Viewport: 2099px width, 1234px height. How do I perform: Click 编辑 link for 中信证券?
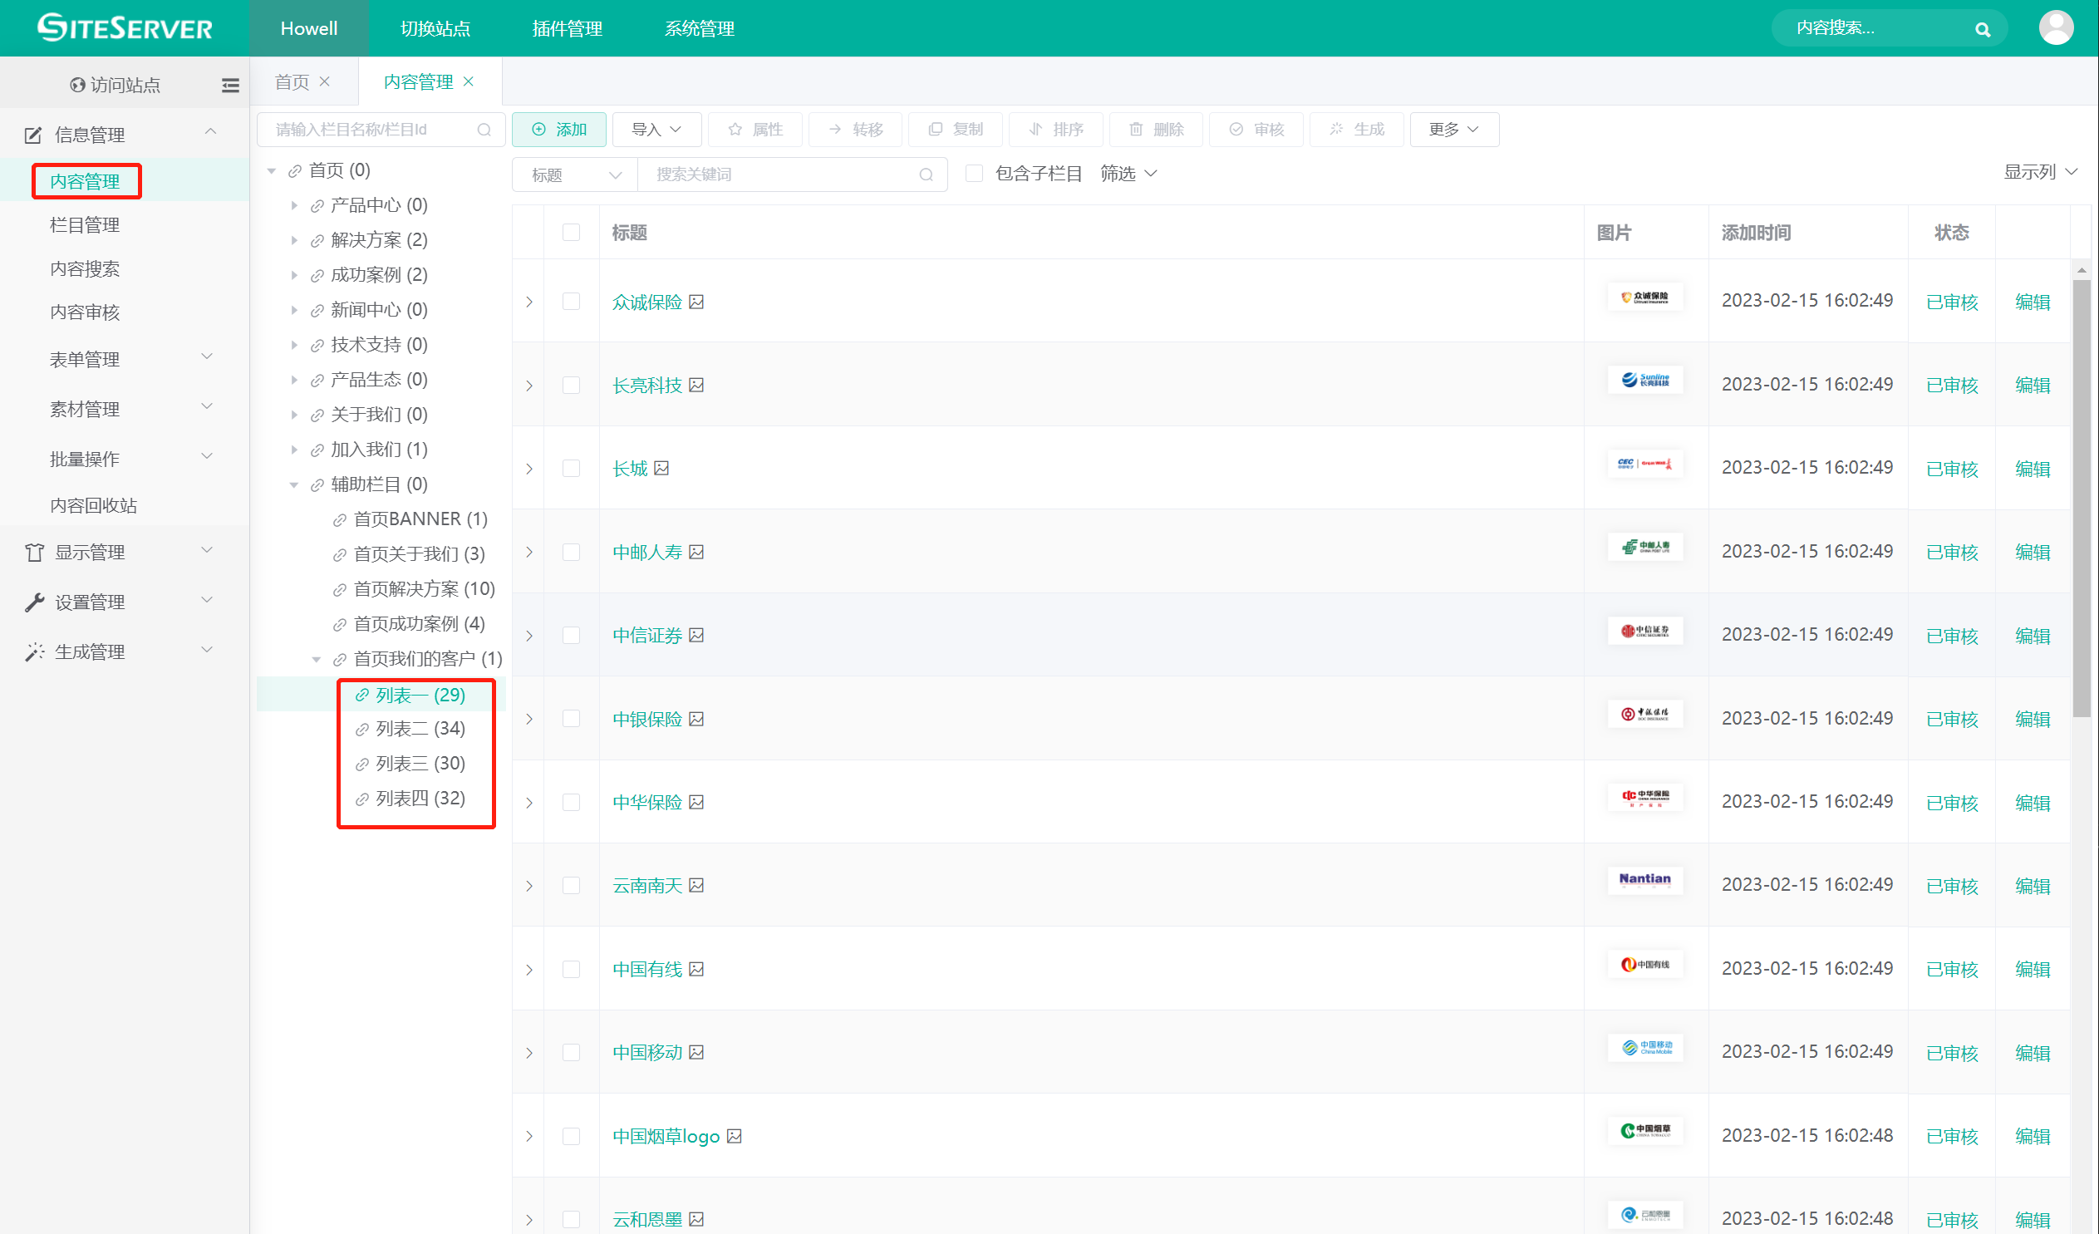point(2032,636)
